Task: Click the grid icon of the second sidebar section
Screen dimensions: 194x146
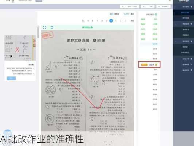Action: [x=191, y=24]
